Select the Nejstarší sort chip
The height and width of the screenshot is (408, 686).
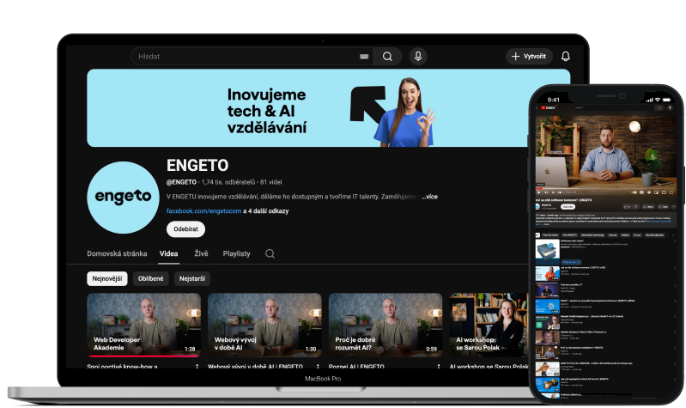point(192,278)
